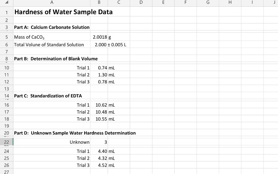Image resolution: width=278 pixels, height=174 pixels.
Task: Select row 27 header
Action: pos(6,171)
